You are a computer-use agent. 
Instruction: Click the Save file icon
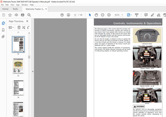tap(4, 15)
